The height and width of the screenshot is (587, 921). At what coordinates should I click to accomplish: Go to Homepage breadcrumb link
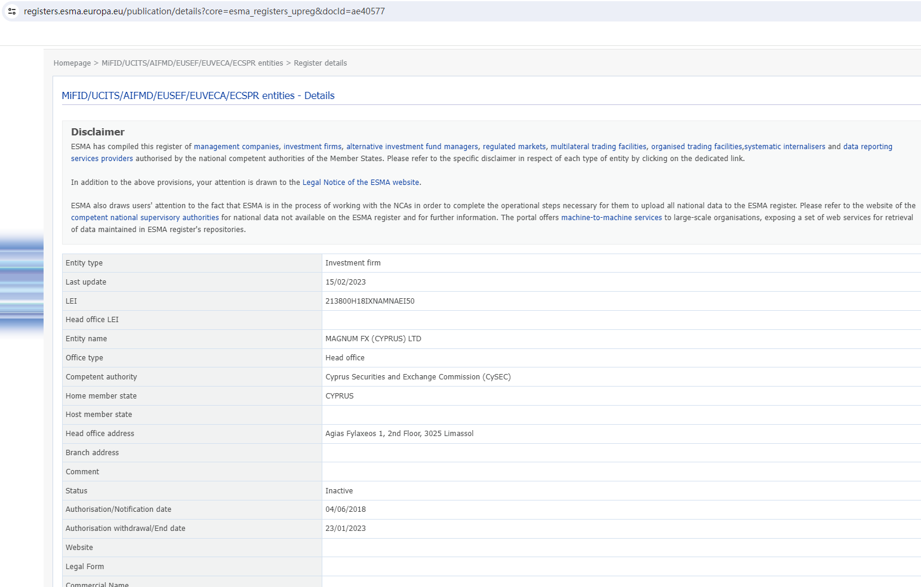click(72, 63)
